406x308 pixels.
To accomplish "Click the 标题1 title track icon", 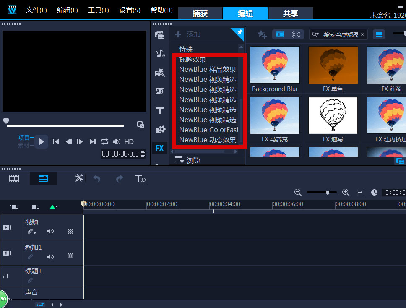I will 6,276.
